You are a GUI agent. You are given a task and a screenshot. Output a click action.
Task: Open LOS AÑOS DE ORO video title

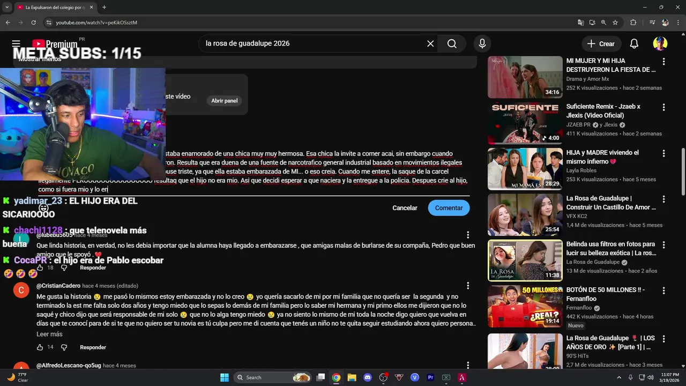click(611, 343)
